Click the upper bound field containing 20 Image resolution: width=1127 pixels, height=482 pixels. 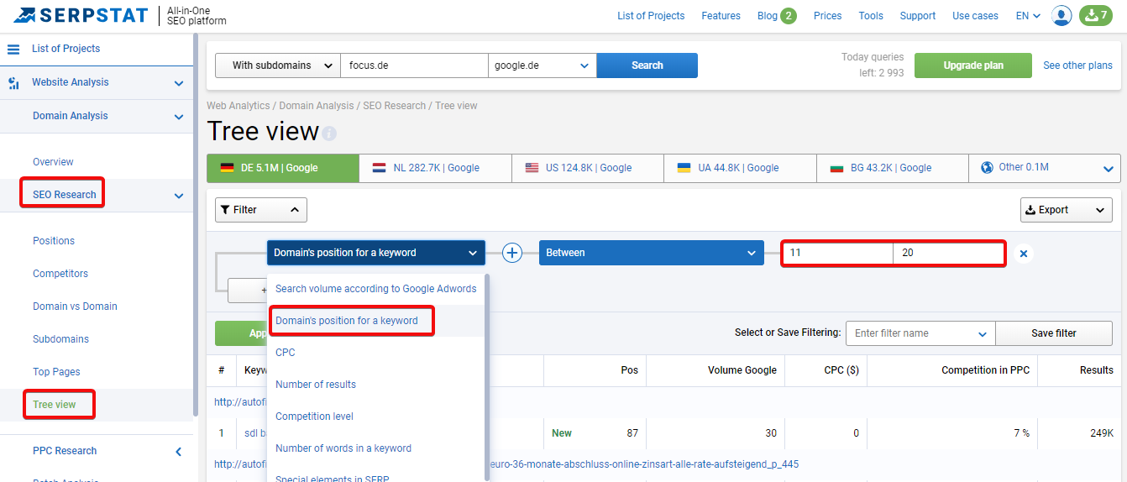point(948,253)
